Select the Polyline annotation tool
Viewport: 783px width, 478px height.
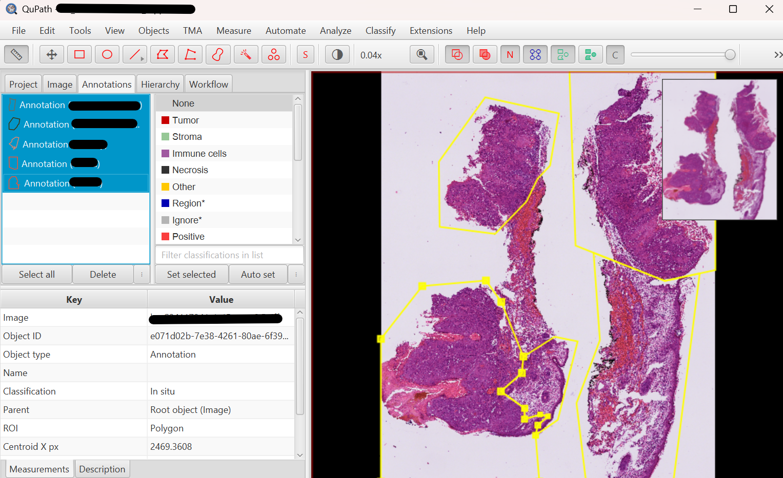tap(190, 54)
